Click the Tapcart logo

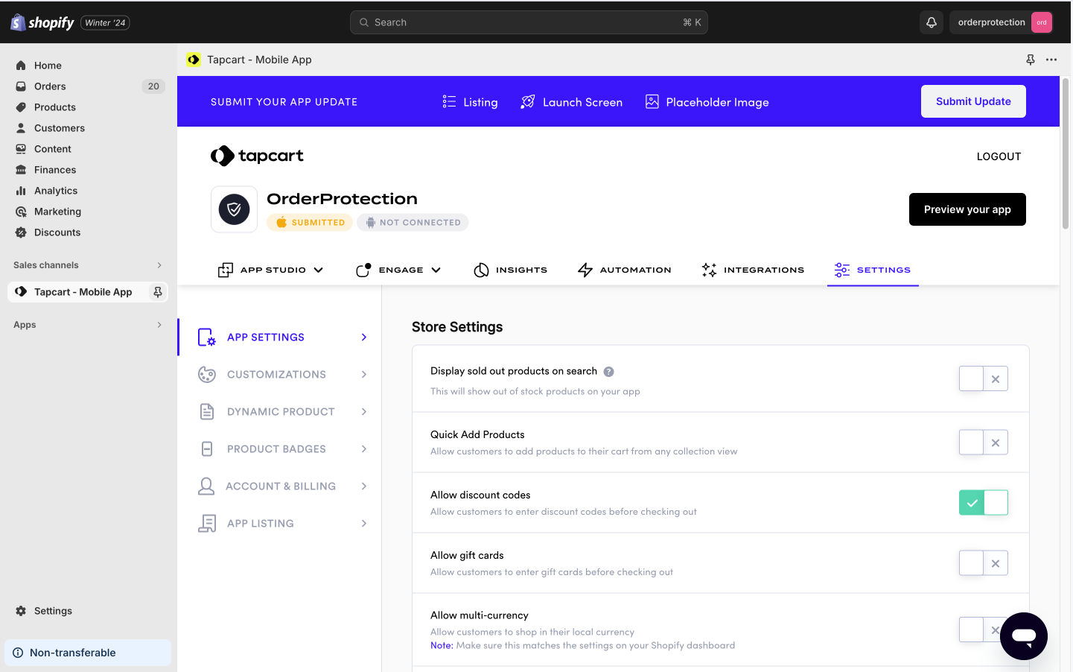tap(257, 156)
